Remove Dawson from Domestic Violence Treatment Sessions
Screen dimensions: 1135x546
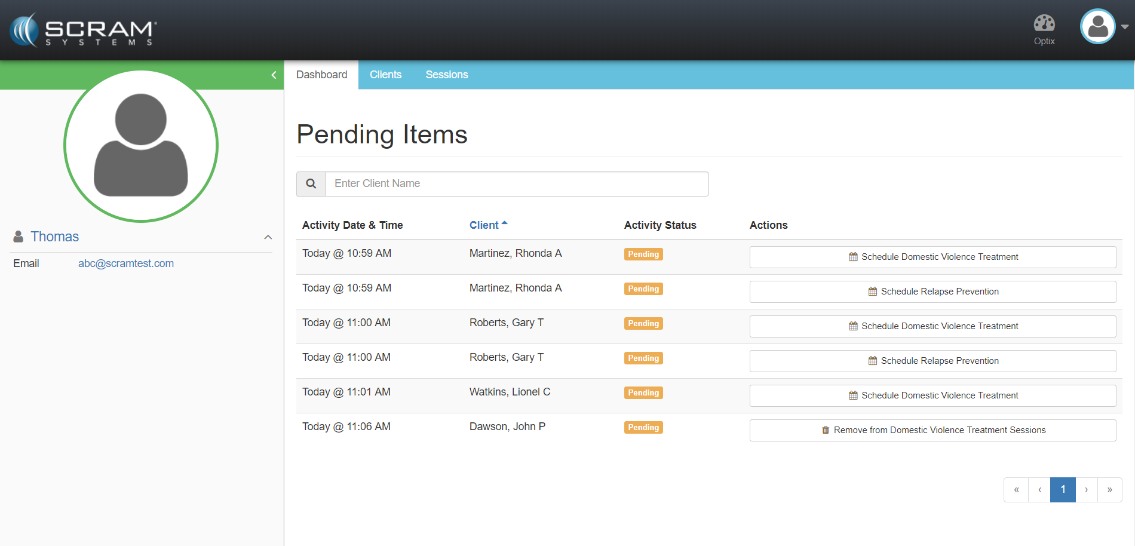[932, 430]
